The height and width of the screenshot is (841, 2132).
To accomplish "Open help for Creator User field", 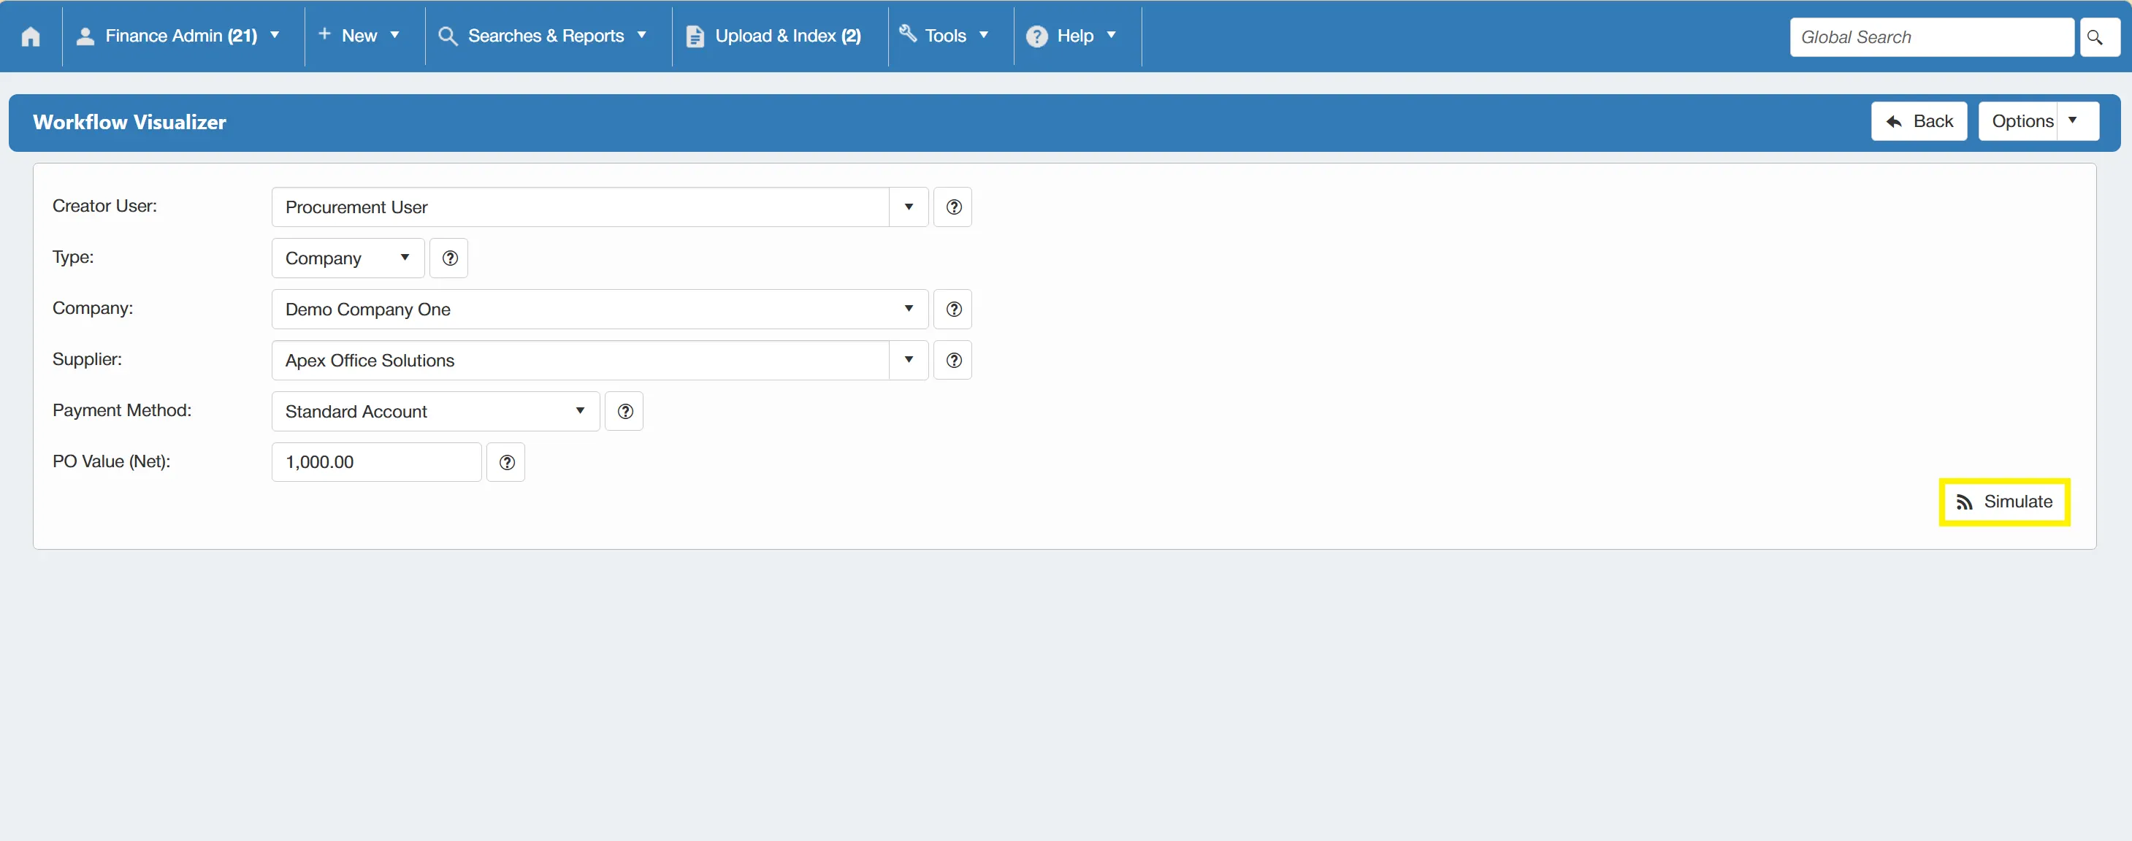I will click(x=953, y=207).
